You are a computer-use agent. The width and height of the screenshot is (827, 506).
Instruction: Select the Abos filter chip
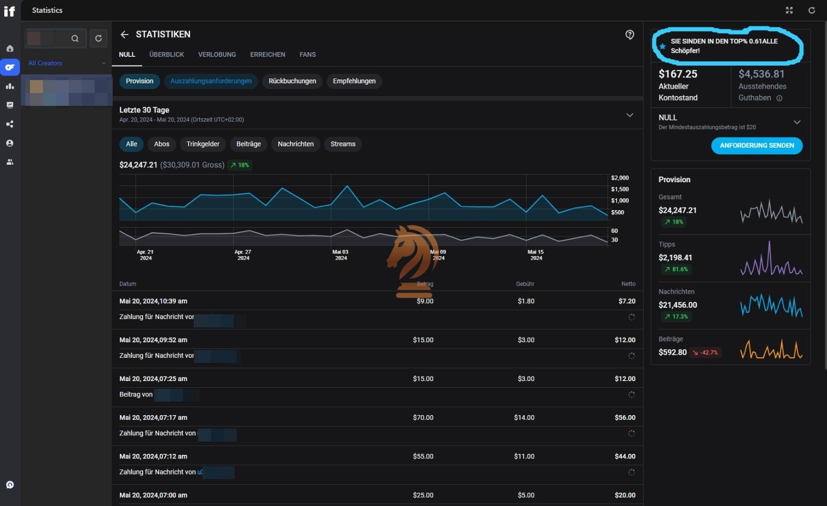[161, 144]
